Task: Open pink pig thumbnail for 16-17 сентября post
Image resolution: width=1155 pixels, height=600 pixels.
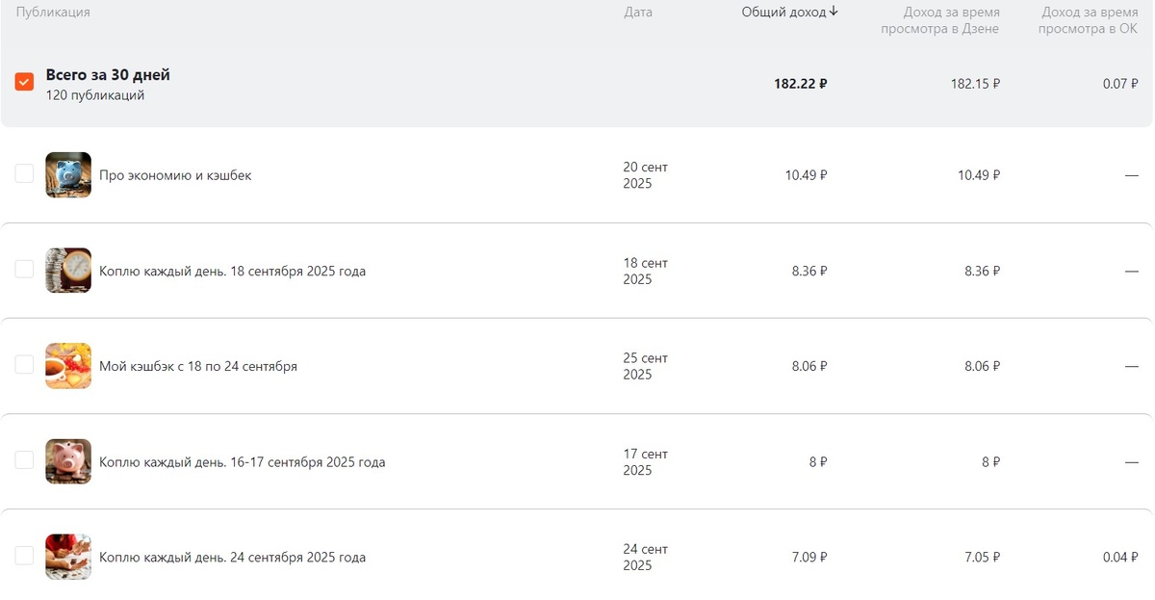Action: [68, 462]
